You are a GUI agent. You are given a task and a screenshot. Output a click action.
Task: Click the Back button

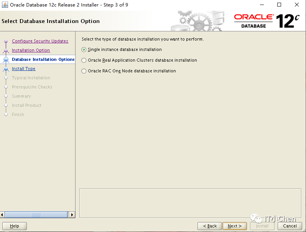pos(210,226)
